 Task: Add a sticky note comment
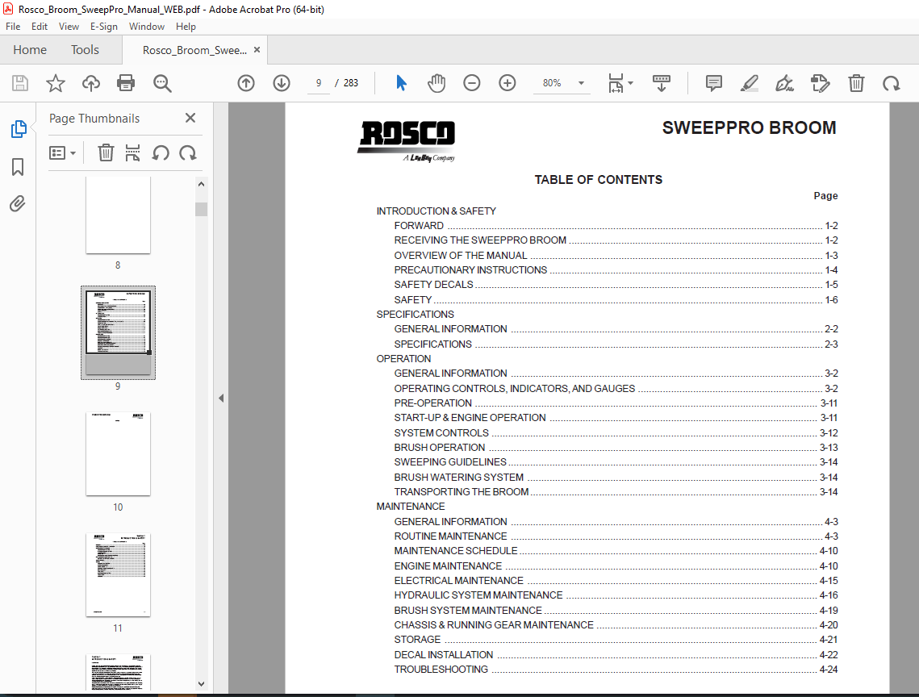[714, 83]
